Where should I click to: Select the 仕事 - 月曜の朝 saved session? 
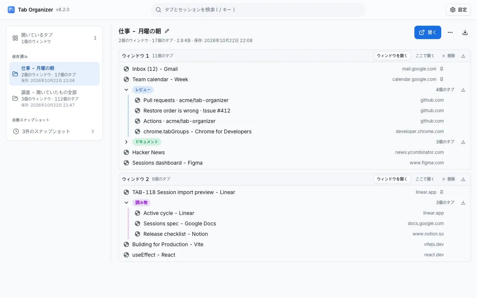[54, 74]
